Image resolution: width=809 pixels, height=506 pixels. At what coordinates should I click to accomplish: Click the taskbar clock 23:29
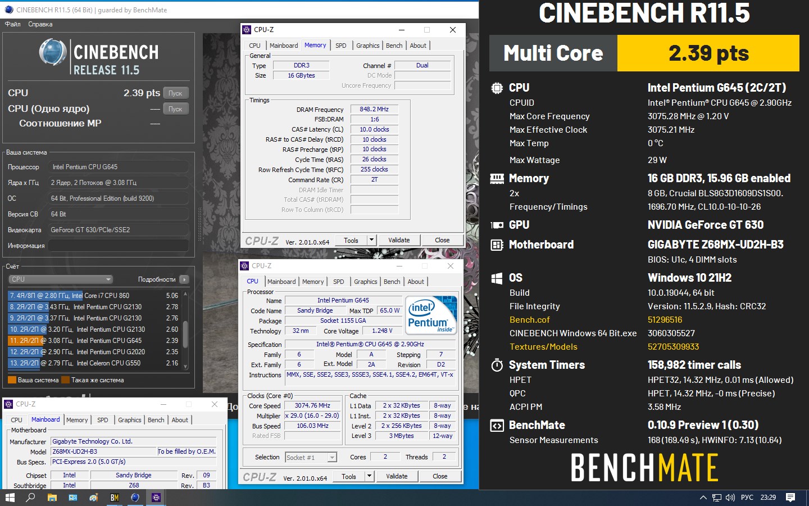(768, 498)
